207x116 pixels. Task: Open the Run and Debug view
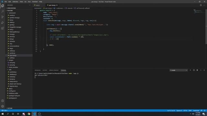[x=3, y=23]
